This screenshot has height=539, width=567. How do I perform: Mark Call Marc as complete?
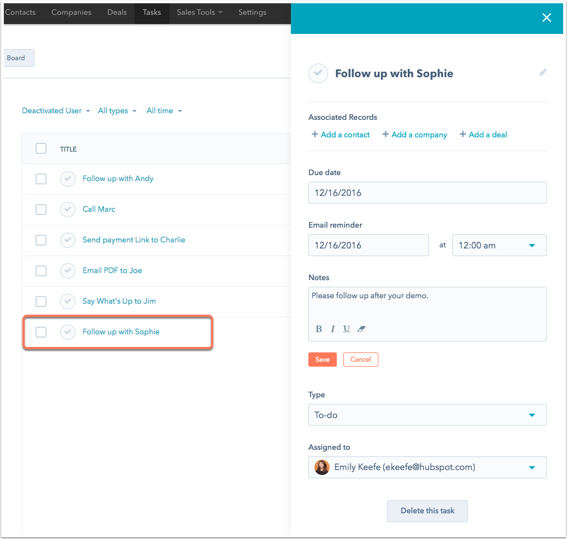pyautogui.click(x=68, y=209)
